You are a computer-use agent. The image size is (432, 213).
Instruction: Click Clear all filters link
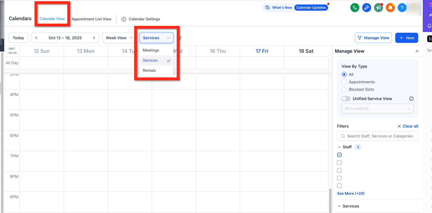(408, 126)
